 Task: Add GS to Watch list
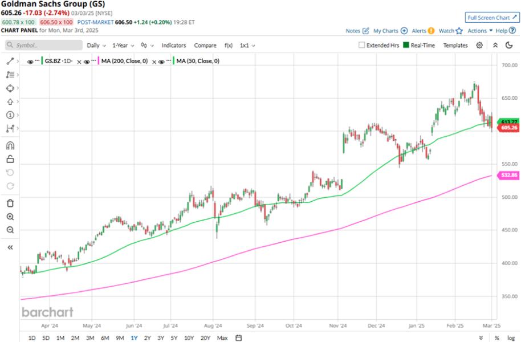pyautogui.click(x=450, y=31)
